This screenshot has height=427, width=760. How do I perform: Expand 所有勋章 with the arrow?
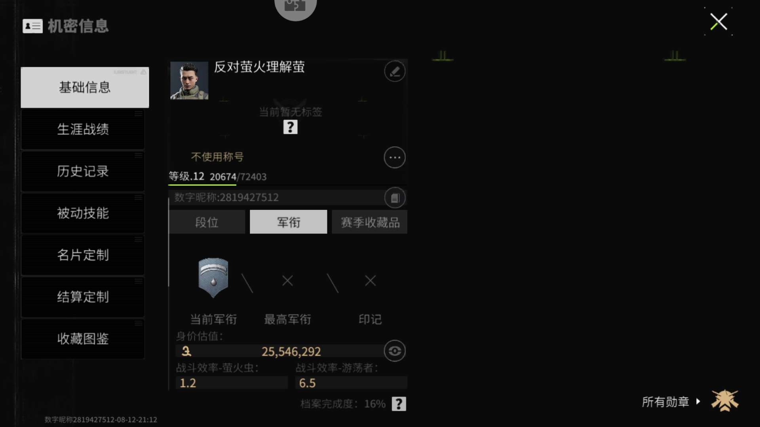698,401
